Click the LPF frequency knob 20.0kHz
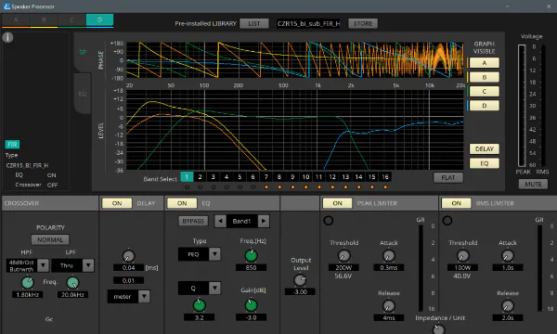Viewport: 557px width, 334px height. coord(72,283)
